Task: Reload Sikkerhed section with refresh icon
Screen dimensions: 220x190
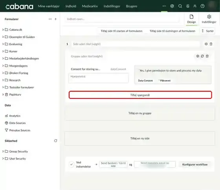Action: click(x=55, y=141)
